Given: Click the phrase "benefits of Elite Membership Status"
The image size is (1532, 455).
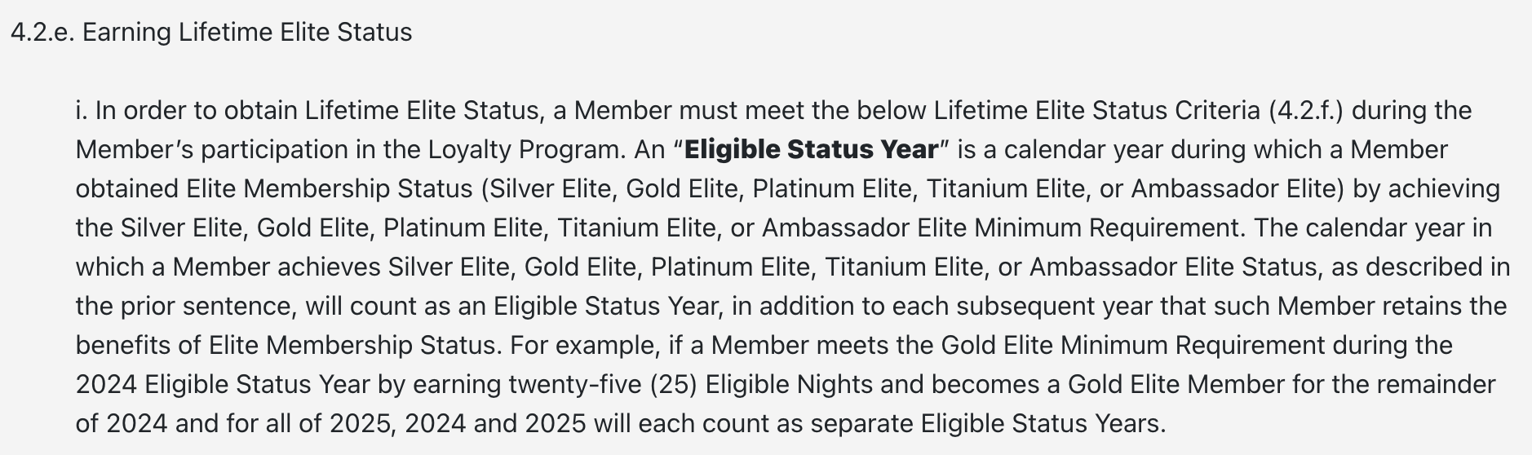Looking at the screenshot, I should [x=286, y=346].
